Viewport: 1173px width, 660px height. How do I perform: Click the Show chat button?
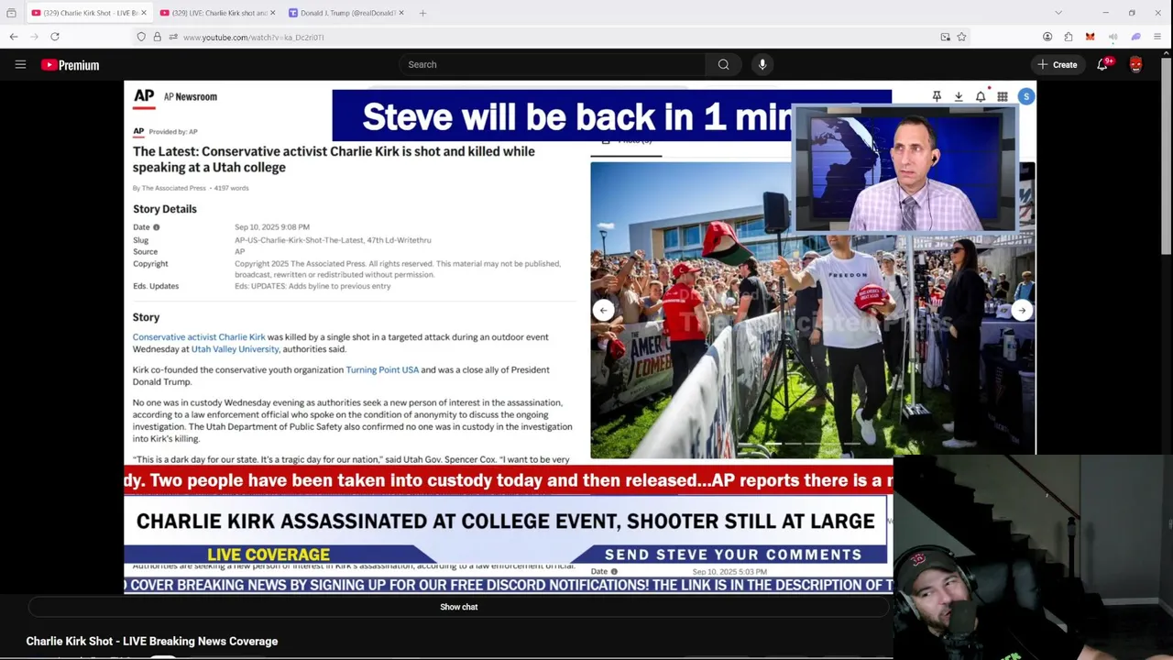click(458, 607)
